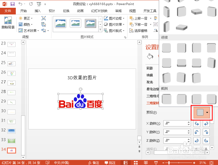Open the 图片边框 picture border dropdown
The image size is (218, 165).
[x=114, y=18]
